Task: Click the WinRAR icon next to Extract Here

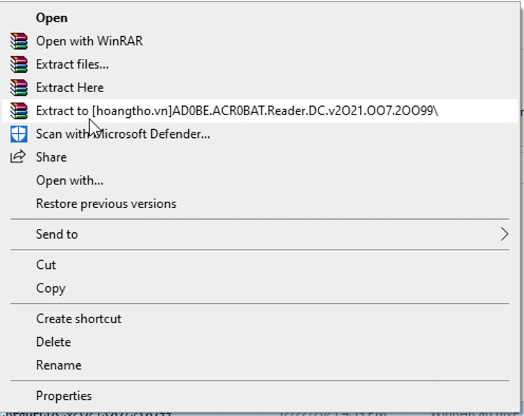Action: pos(18,87)
